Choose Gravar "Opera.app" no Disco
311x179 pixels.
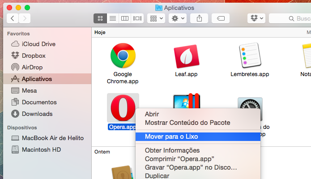(198, 167)
